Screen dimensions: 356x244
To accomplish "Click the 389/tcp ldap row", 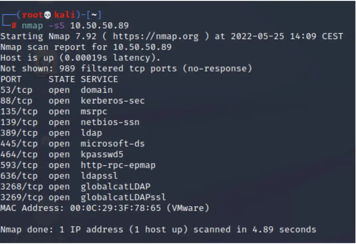I will pos(51,133).
